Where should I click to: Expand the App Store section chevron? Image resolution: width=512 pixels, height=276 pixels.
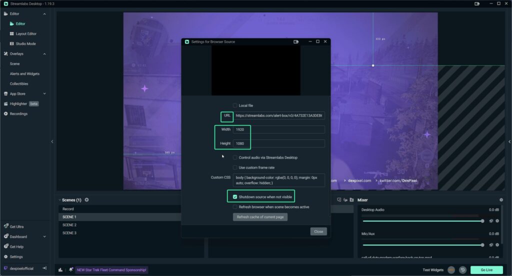tap(44, 93)
